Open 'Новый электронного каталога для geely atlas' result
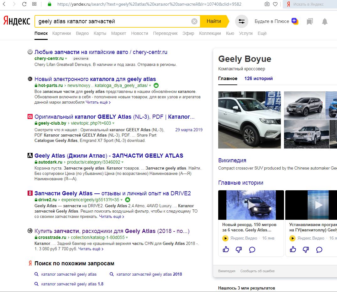This screenshot has width=337, height=292. click(95, 79)
